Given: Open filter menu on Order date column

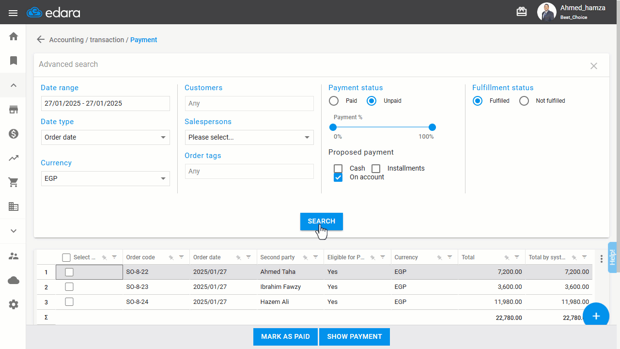Looking at the screenshot, I should [248, 257].
